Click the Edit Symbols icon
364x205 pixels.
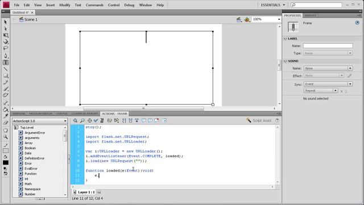click(247, 20)
